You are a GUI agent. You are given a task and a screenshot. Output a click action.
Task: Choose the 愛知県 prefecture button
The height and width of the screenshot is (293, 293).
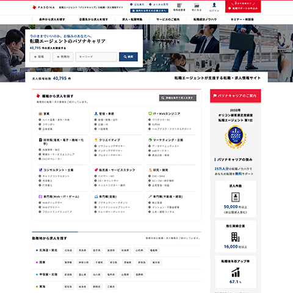point(68,287)
